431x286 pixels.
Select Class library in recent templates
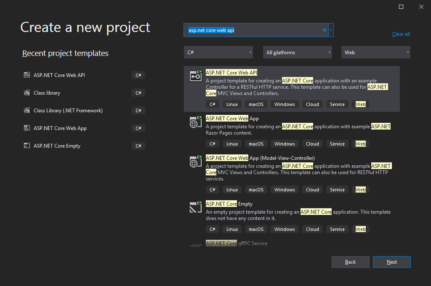(x=84, y=93)
